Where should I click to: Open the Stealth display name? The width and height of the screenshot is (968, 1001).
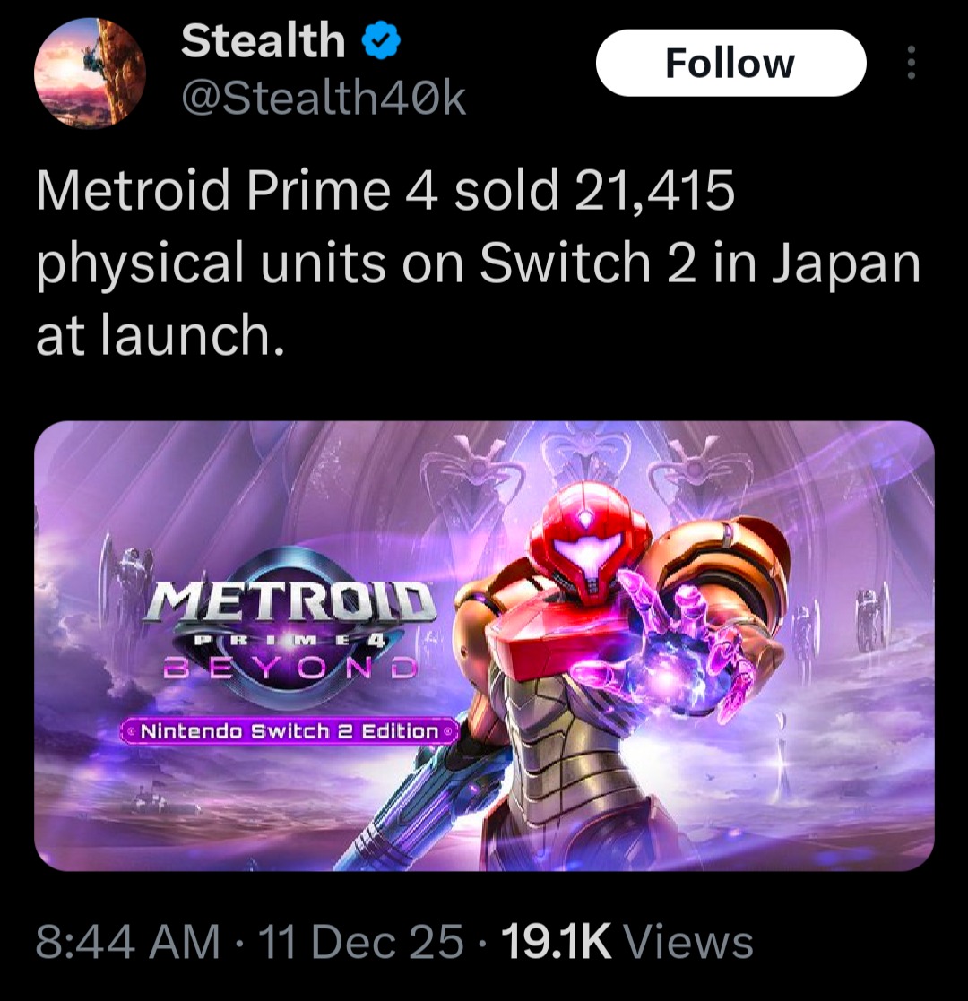(x=264, y=40)
